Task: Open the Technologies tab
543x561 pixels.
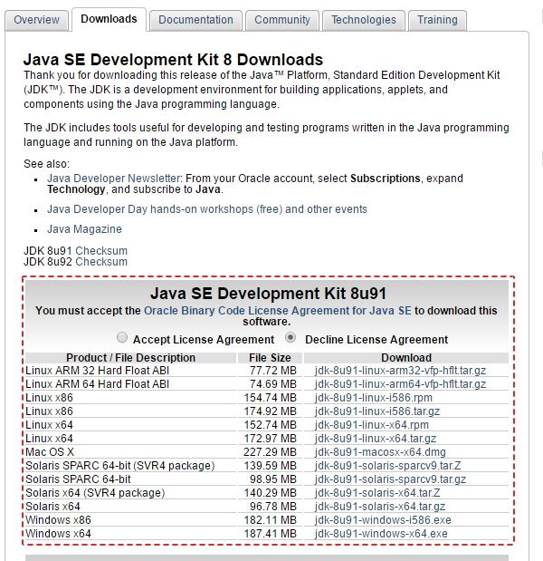Action: (364, 21)
